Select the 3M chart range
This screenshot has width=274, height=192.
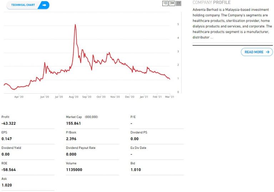172,3
